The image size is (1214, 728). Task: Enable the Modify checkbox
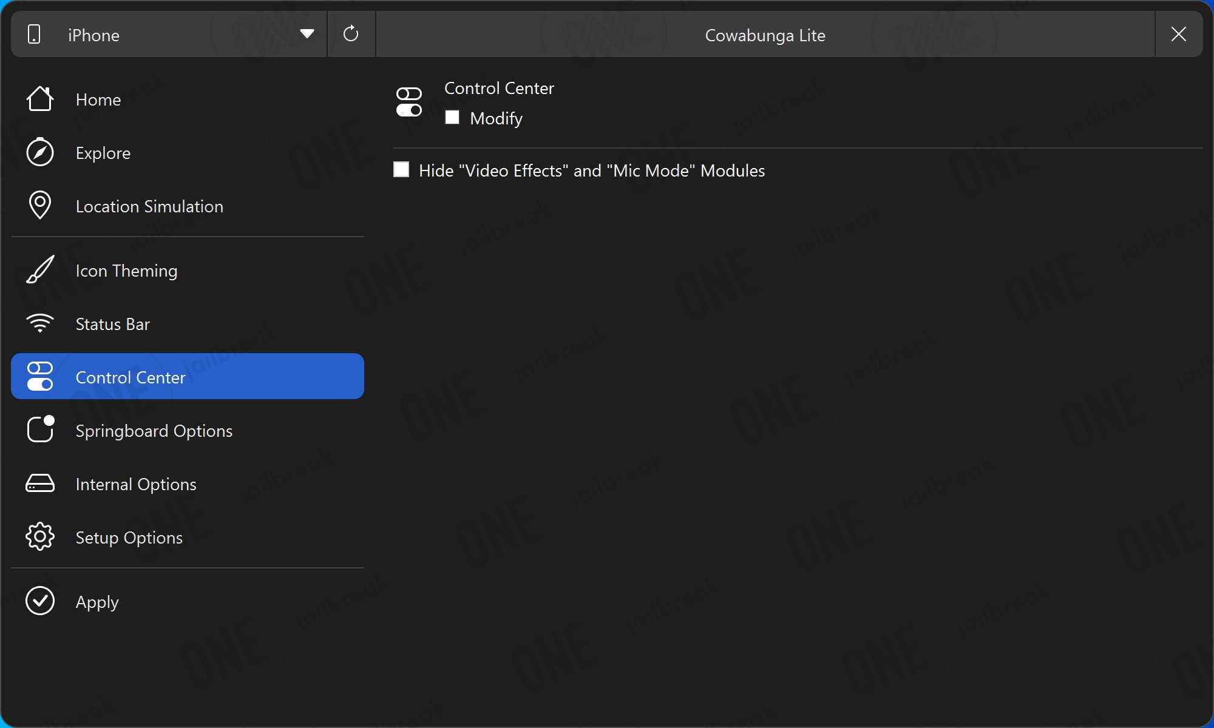coord(452,117)
